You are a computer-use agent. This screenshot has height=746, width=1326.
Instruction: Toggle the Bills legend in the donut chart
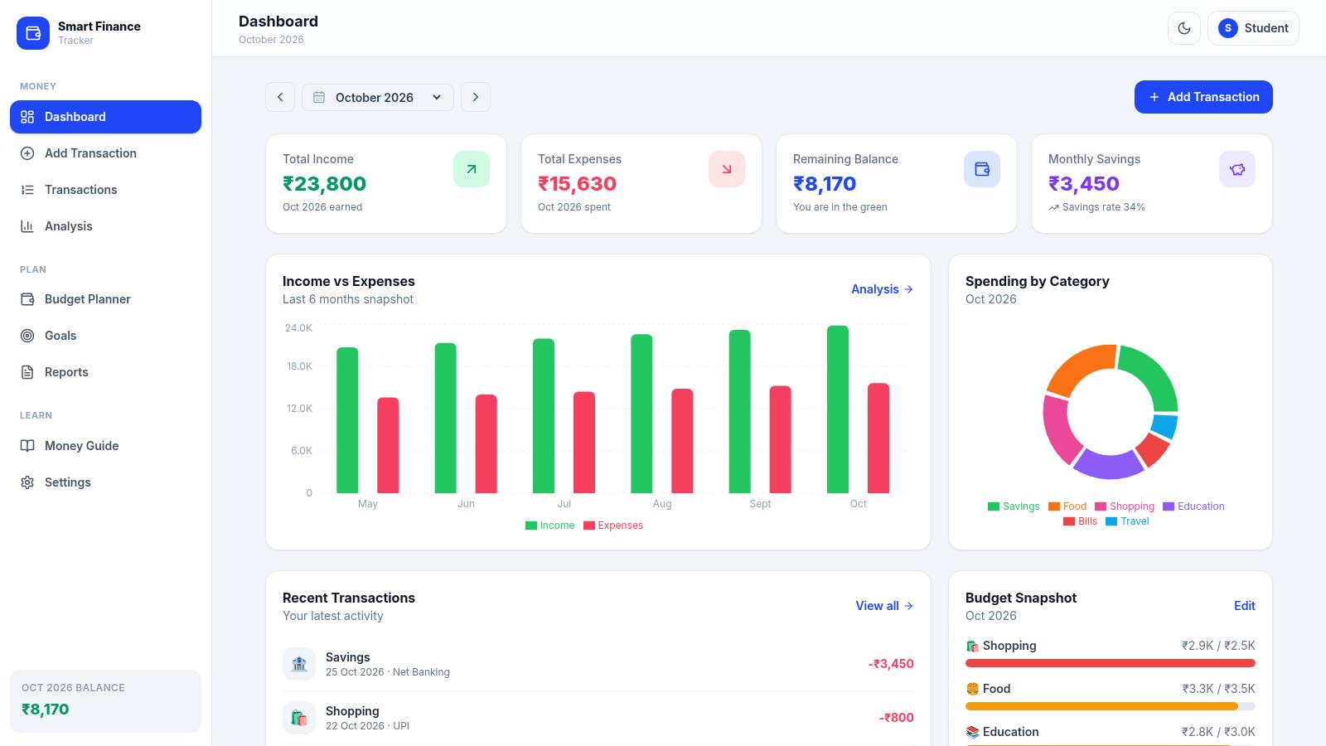pos(1081,521)
